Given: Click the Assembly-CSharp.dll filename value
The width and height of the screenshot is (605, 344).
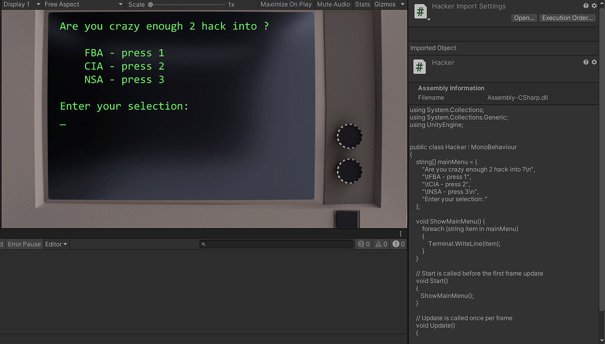Looking at the screenshot, I should pos(518,98).
